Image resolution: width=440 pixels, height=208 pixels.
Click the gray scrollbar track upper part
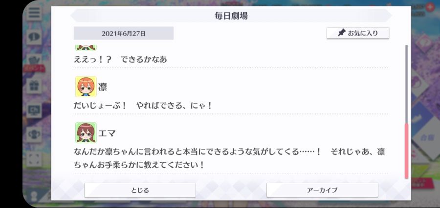pyautogui.click(x=406, y=84)
